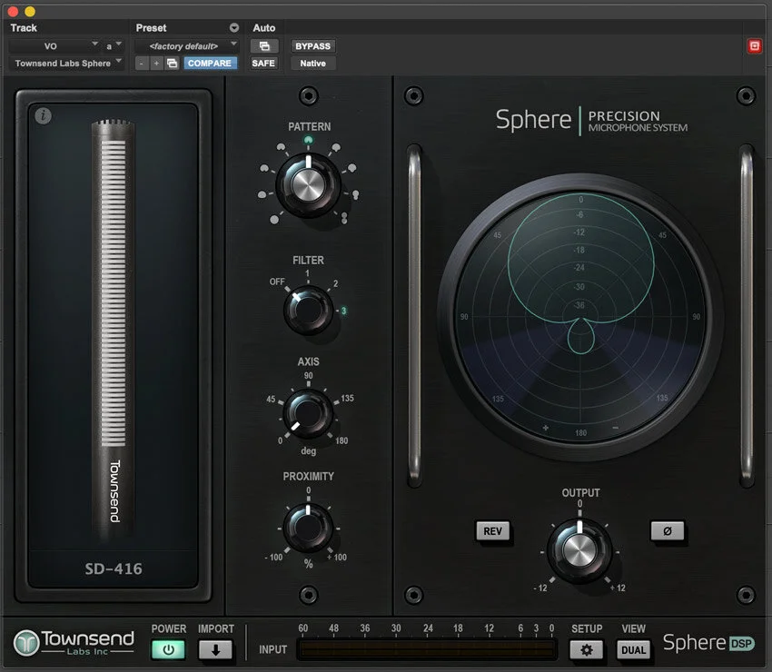772x672 pixels.
Task: Open SETUP with the gear icon
Action: (586, 650)
